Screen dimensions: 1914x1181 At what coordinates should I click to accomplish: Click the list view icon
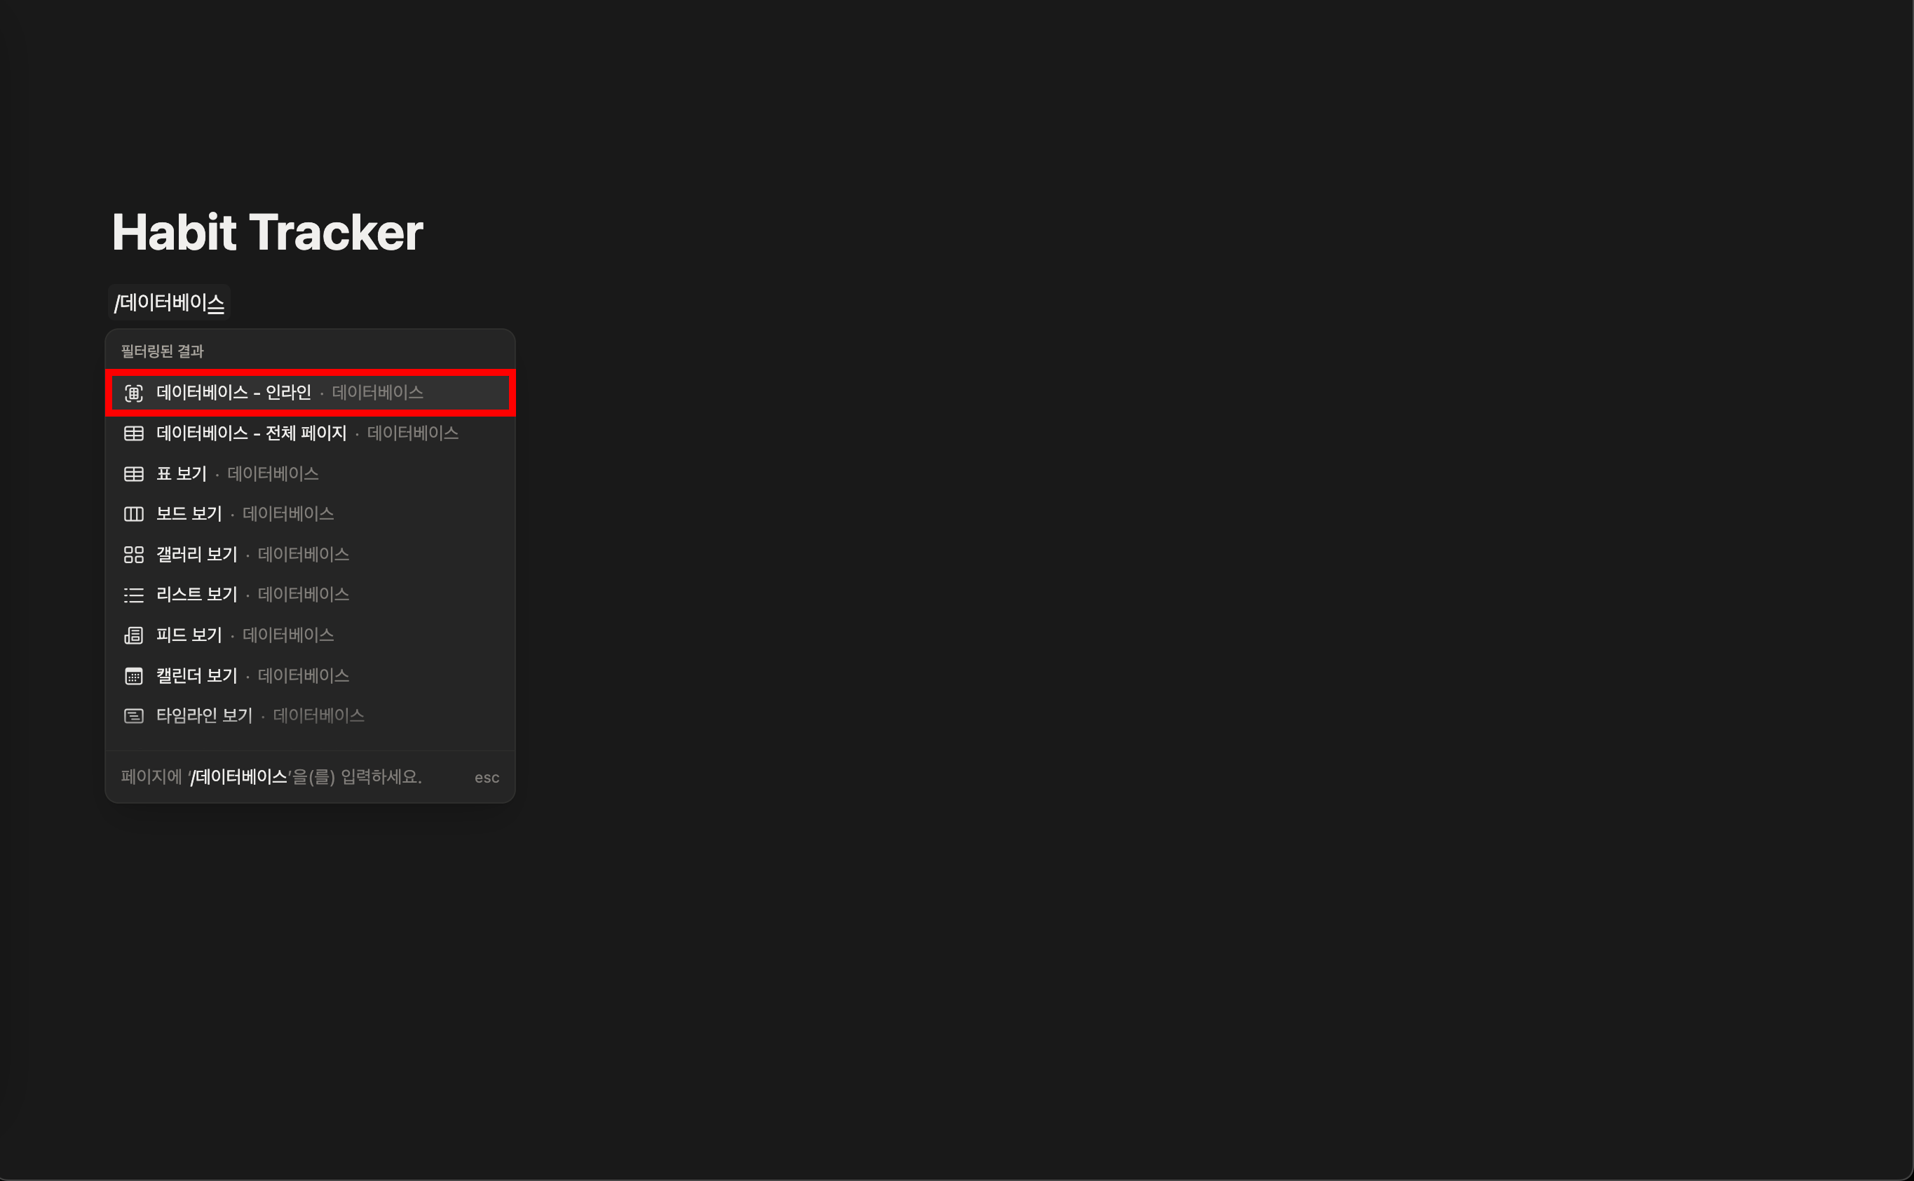[x=133, y=595]
